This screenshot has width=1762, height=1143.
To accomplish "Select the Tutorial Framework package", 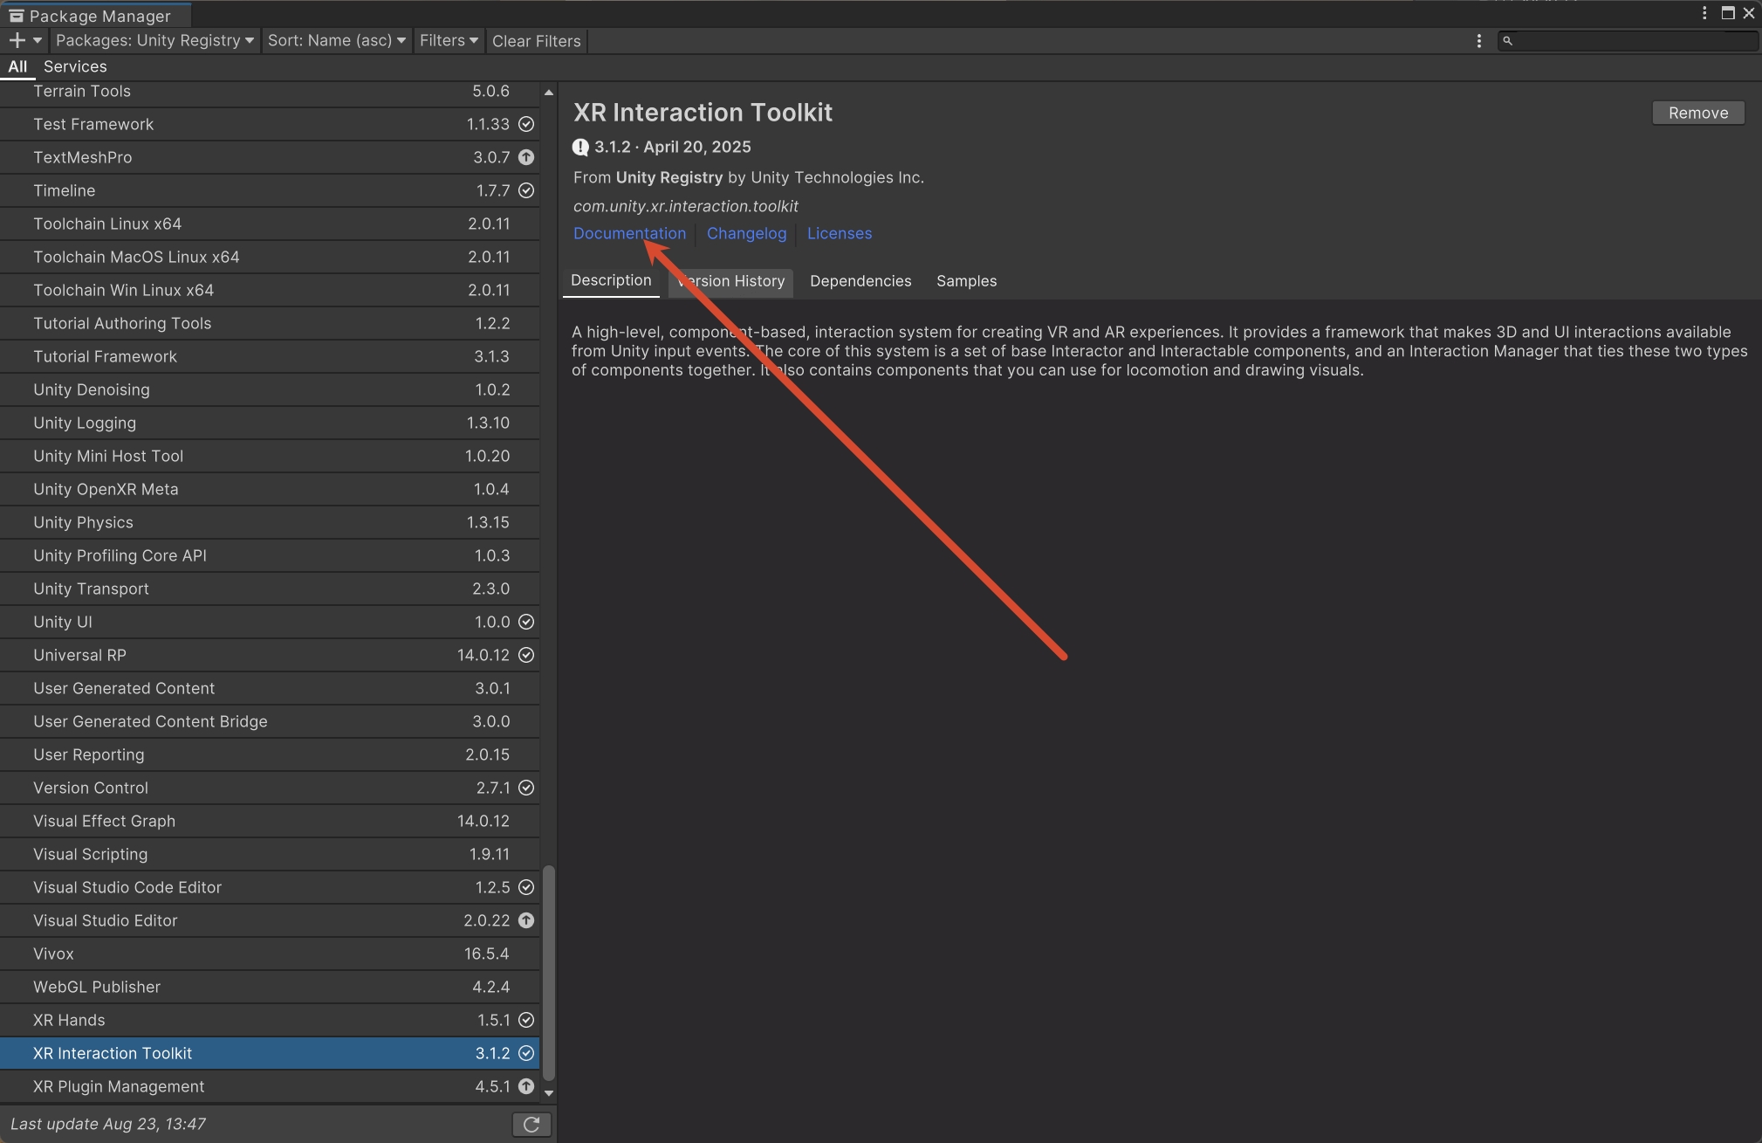I will pos(270,356).
